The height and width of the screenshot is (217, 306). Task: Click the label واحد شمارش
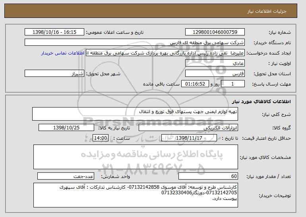click(x=115, y=177)
